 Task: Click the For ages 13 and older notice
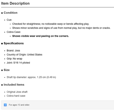(x=19, y=105)
